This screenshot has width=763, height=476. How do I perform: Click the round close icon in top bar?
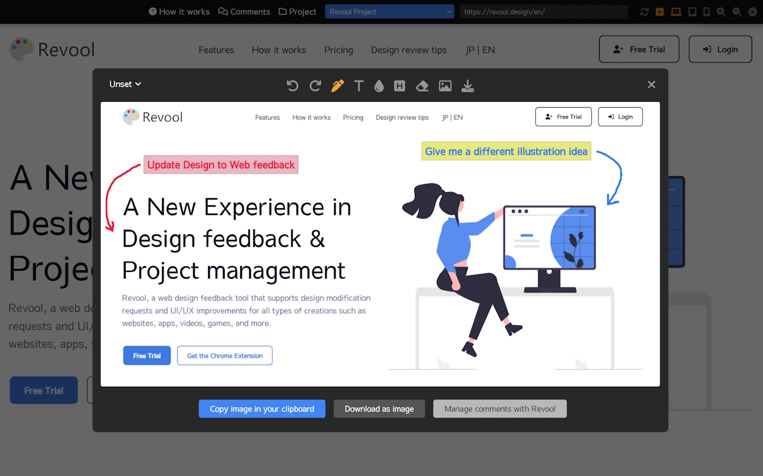[752, 11]
